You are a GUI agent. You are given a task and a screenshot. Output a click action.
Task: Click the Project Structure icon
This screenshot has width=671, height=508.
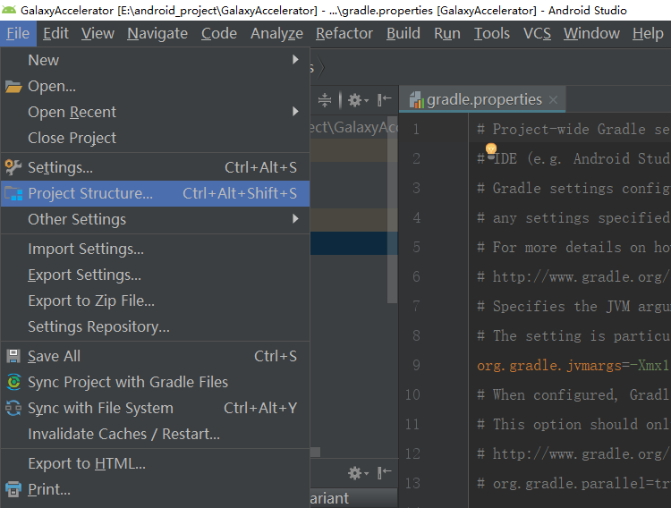pyautogui.click(x=13, y=193)
